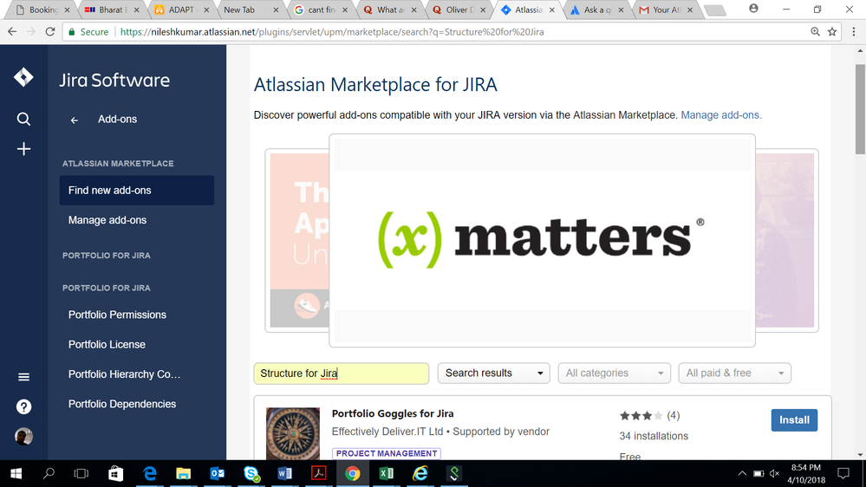Launch Microsoft Store from taskbar
866x487 pixels.
pos(115,474)
